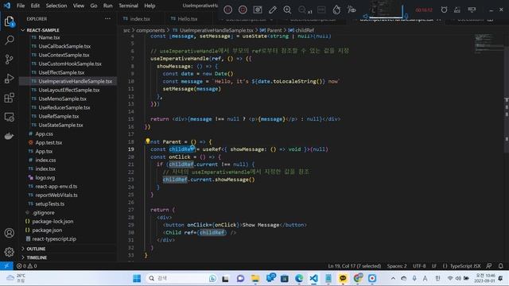Open the Run menu
The height and width of the screenshot is (286, 509).
[107, 6]
